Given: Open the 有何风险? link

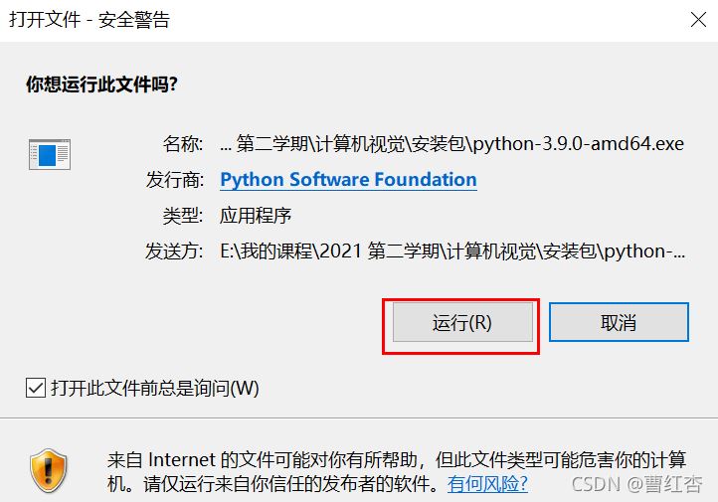Looking at the screenshot, I should tap(487, 484).
